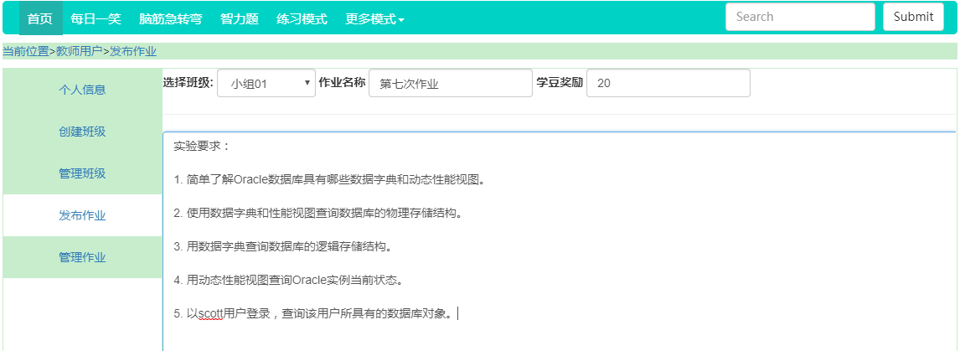Screen dimensions: 960x351
Task: Go to 管理班级 sidebar item
Action: point(83,173)
